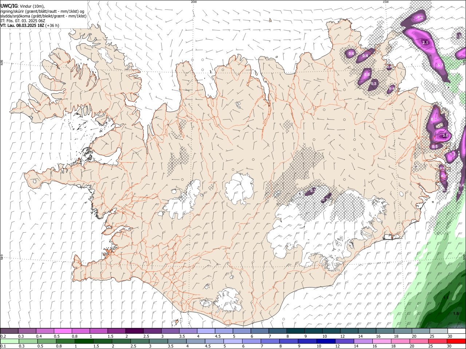466x349 pixels.
Task: Click the "0.2" label under snow legend
Action: pyautogui.click(x=3, y=336)
